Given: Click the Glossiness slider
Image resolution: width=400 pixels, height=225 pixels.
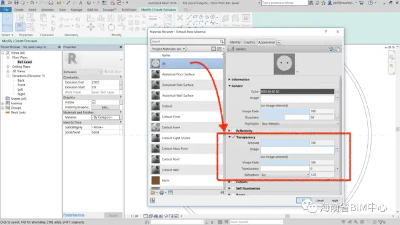Looking at the screenshot, I should coord(285,117).
